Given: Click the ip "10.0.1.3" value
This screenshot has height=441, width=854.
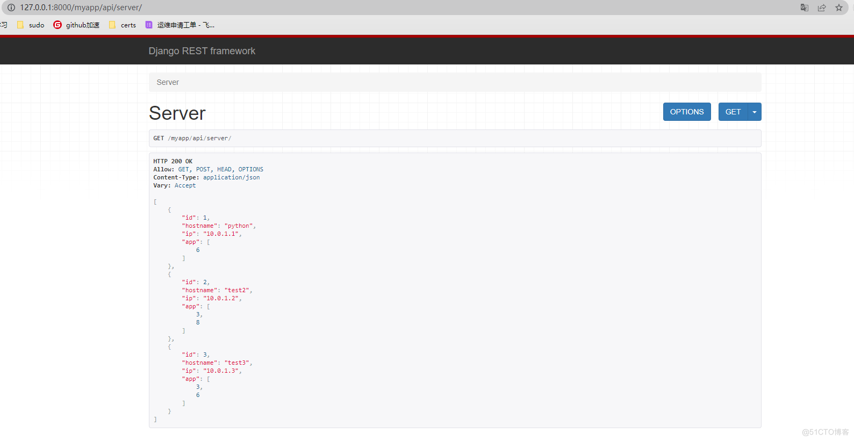Looking at the screenshot, I should coord(221,371).
